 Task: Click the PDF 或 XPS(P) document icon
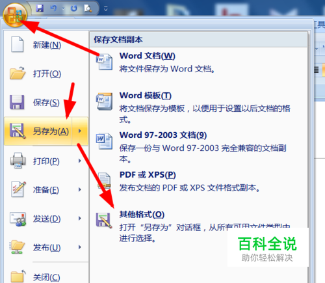tap(105, 181)
